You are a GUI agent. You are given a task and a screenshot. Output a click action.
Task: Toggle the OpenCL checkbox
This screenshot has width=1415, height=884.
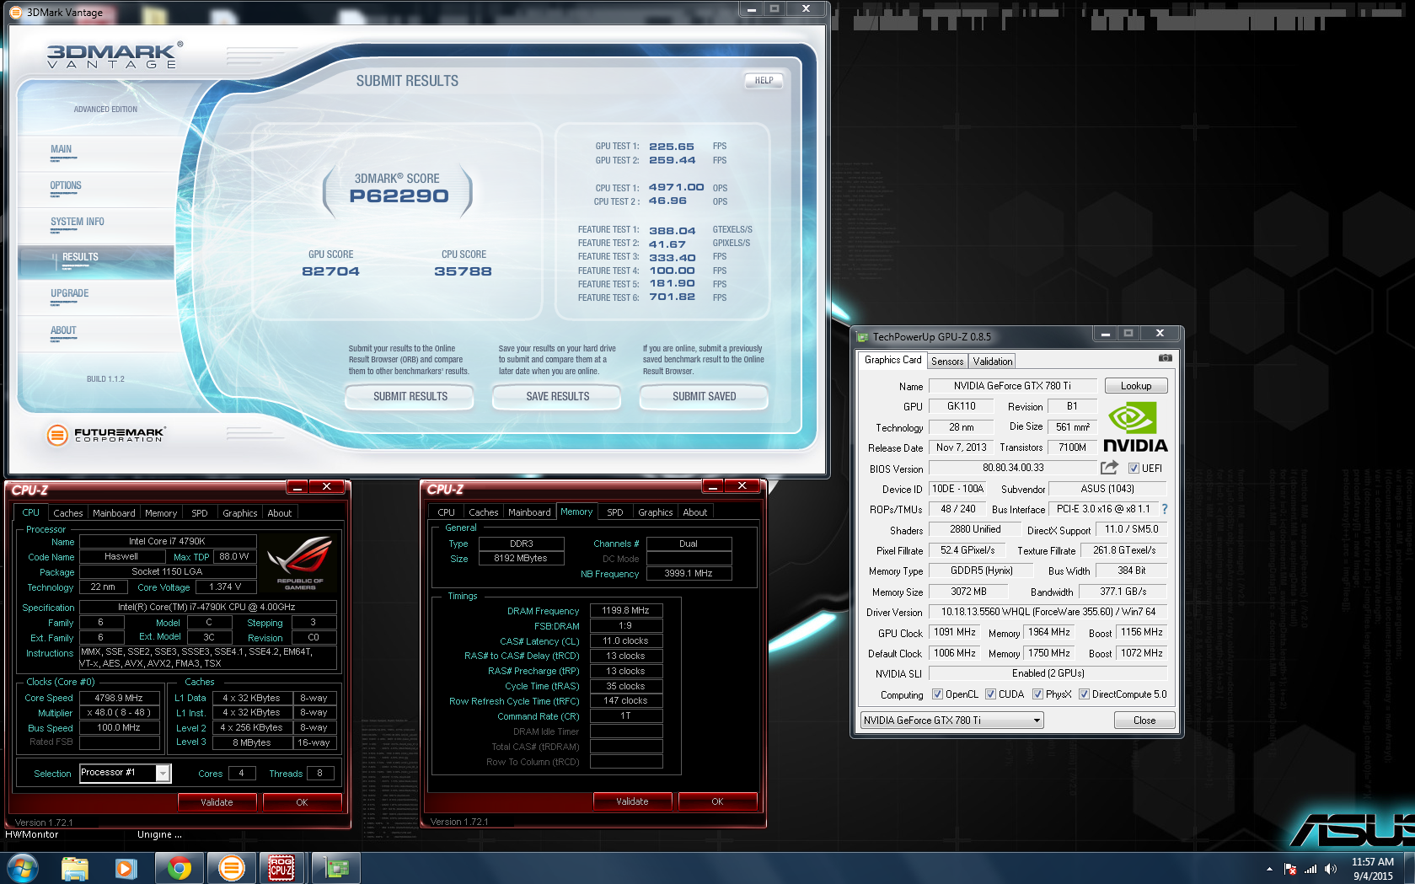[937, 694]
